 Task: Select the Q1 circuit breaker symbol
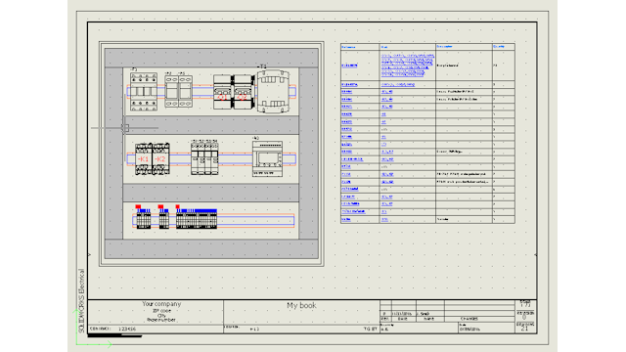[x=223, y=92]
